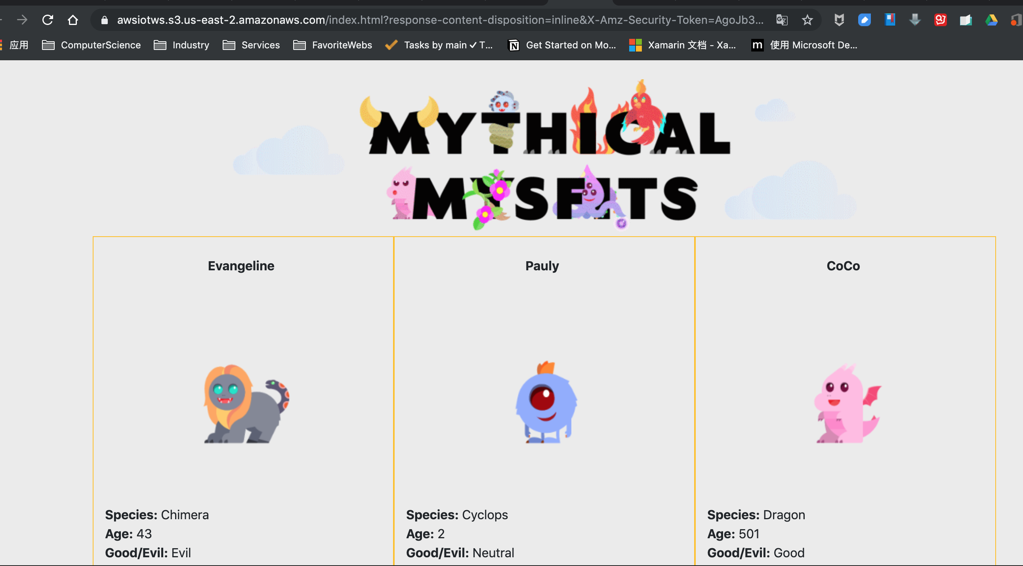1023x566 pixels.
Task: Expand the FavoriteWebs bookmarks folder
Action: point(333,45)
